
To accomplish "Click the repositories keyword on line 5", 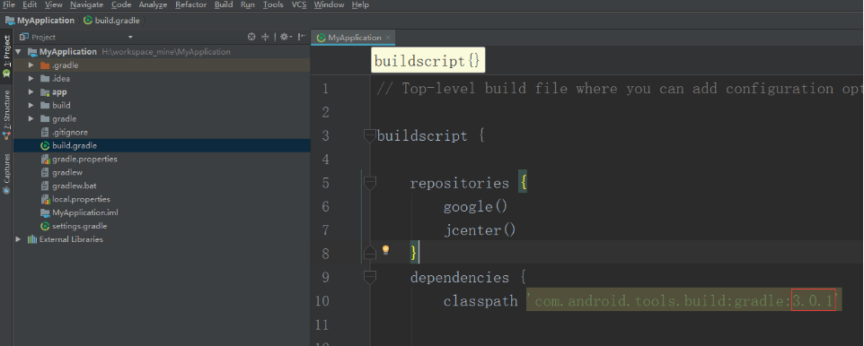I will click(460, 183).
